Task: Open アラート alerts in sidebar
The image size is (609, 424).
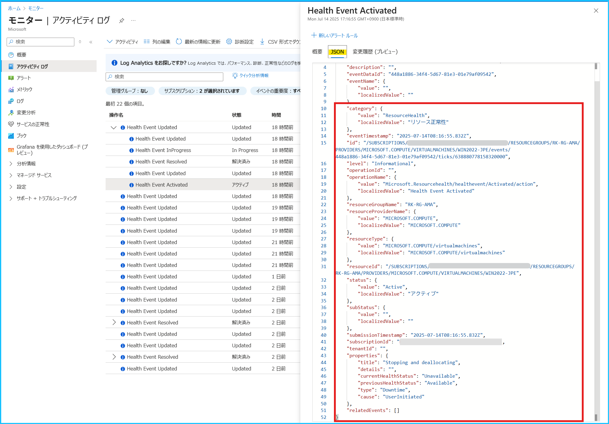Action: click(24, 78)
